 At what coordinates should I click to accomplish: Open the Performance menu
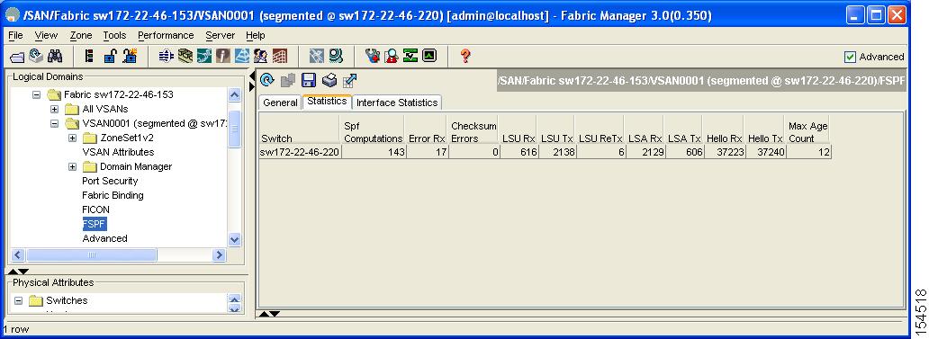pyautogui.click(x=166, y=35)
